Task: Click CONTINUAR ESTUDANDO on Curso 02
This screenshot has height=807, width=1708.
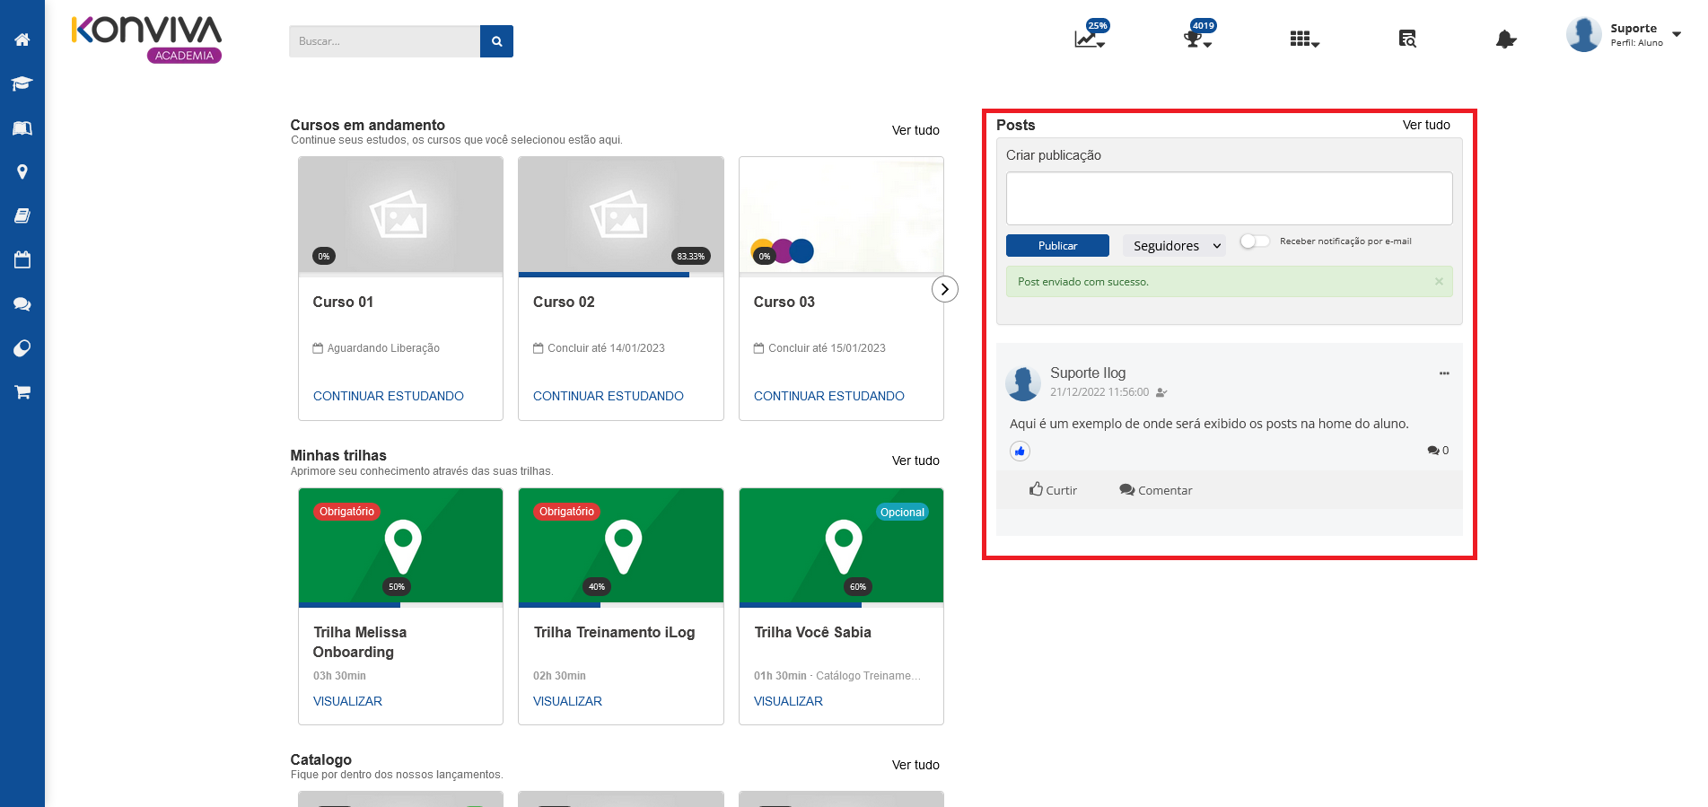Action: [609, 396]
